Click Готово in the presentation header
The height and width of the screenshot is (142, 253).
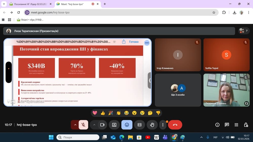[x=134, y=42]
